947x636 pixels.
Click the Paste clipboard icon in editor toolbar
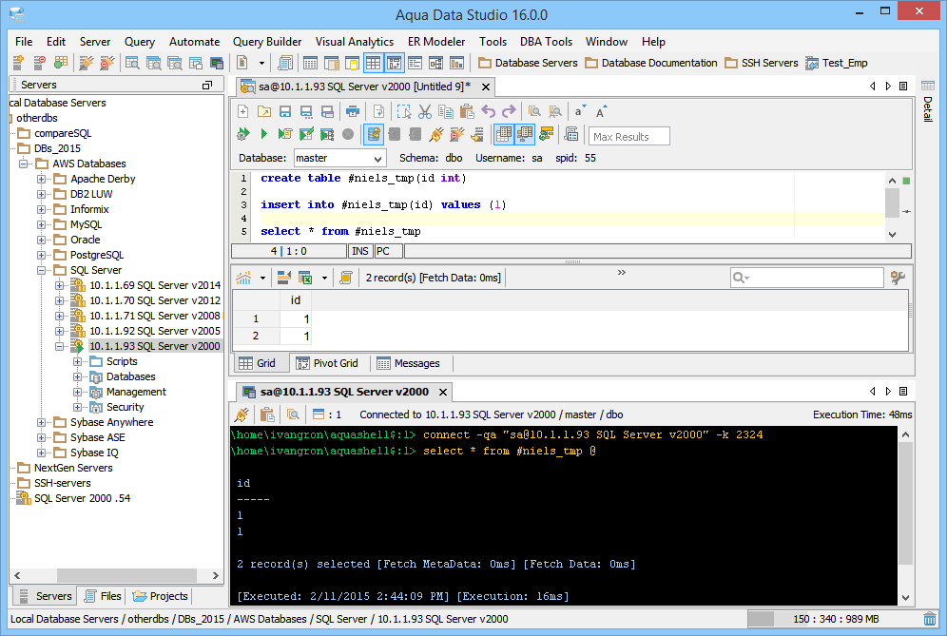click(x=467, y=111)
